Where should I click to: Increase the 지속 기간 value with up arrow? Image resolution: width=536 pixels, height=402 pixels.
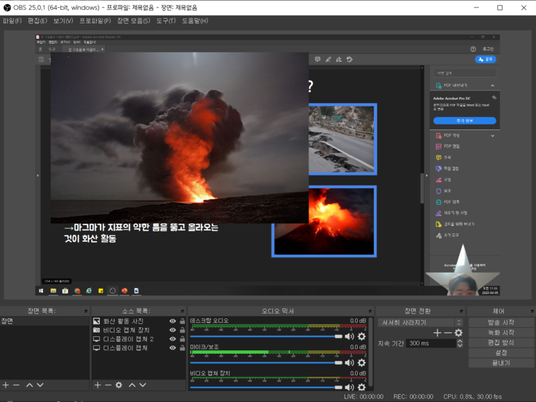click(460, 341)
